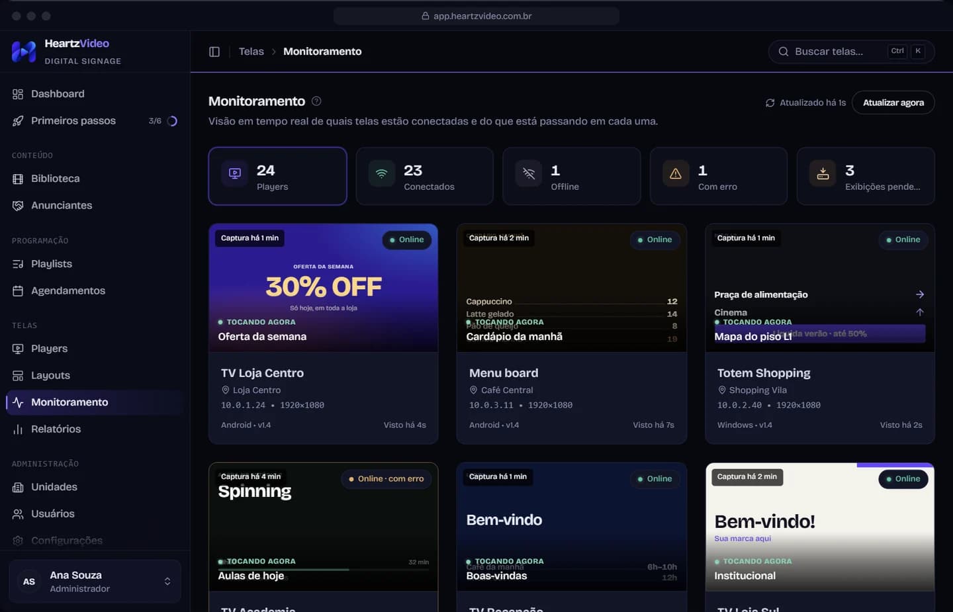The width and height of the screenshot is (953, 612).
Task: Open the Mapa do piso L1 capture thumbnail
Action: point(820,288)
